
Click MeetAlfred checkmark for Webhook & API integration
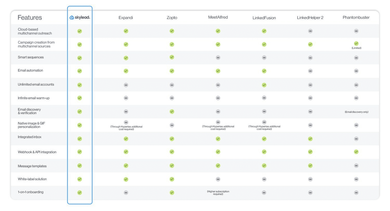(218, 152)
